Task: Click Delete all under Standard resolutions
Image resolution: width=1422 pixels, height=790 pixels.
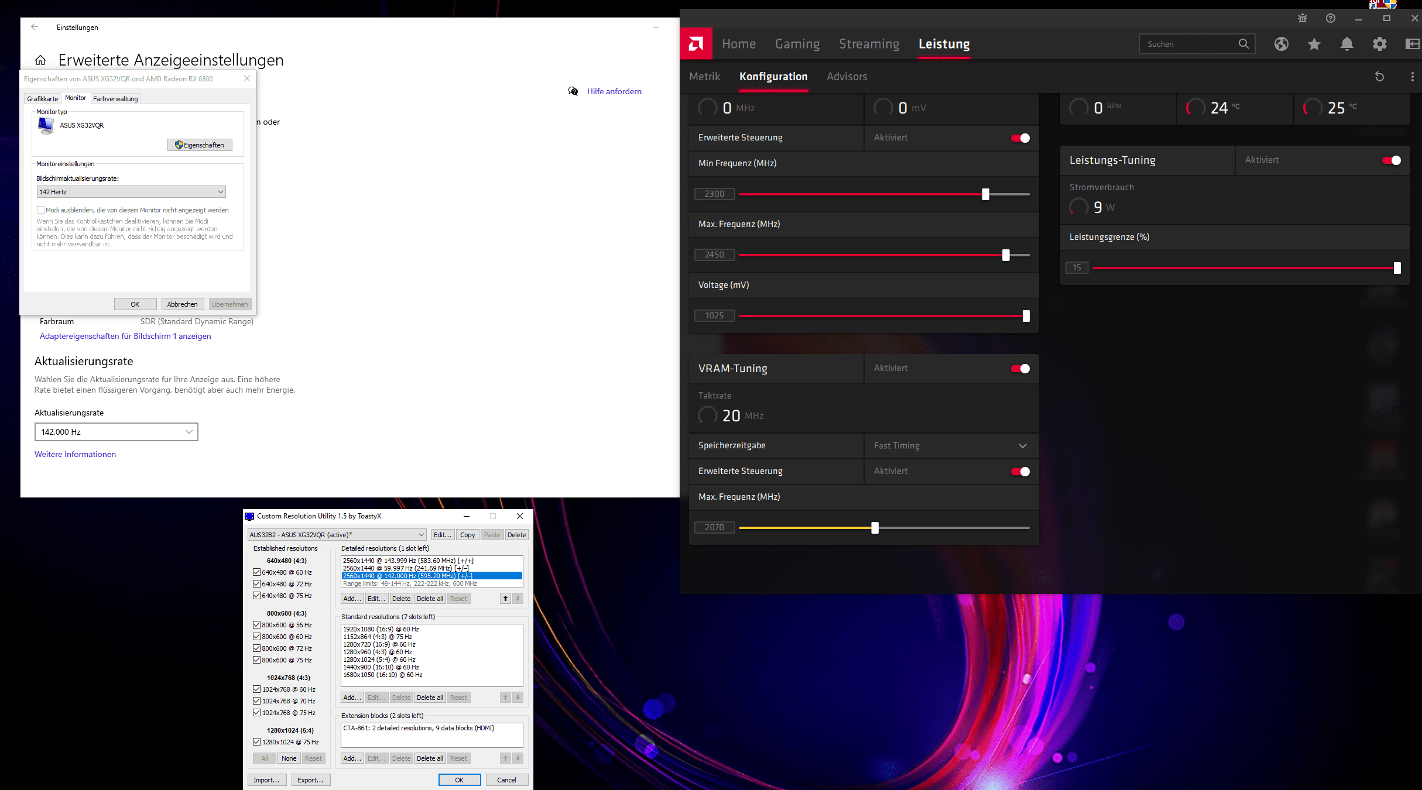Action: [430, 698]
